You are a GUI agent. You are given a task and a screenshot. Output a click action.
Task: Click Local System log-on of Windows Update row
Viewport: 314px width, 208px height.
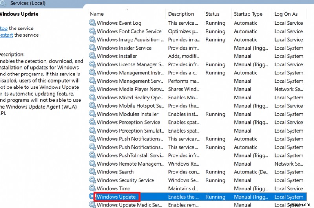(289, 197)
